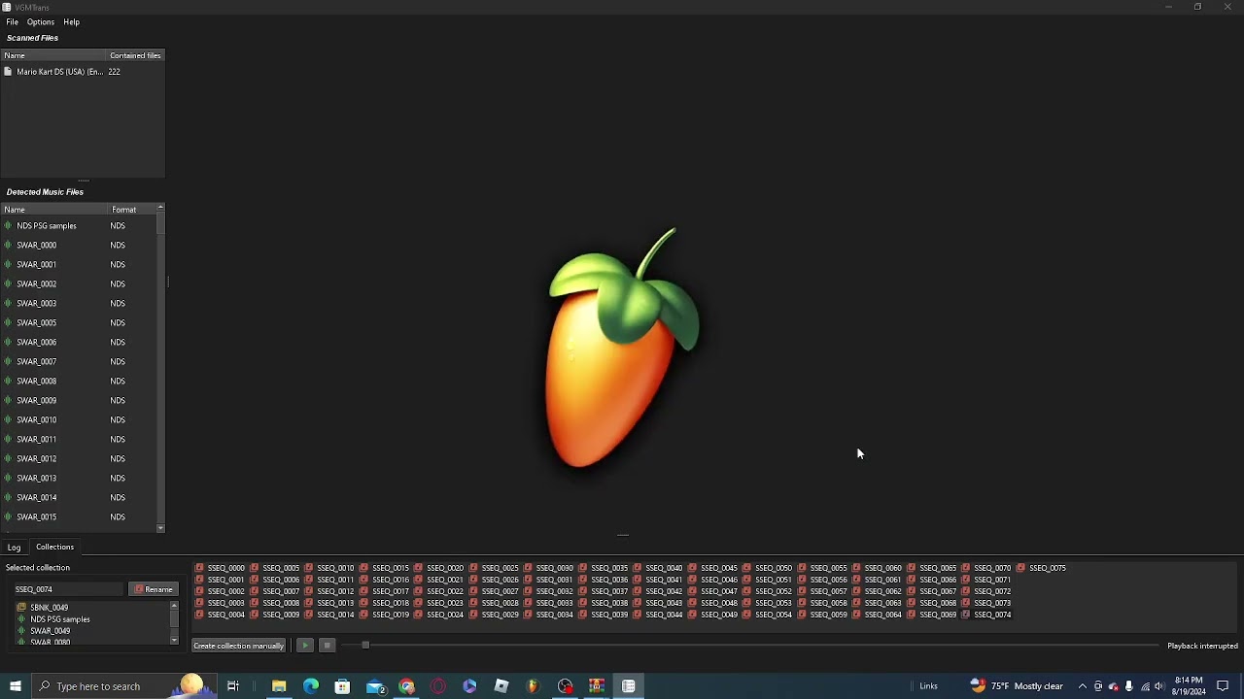Open File Explorer from taskbar
This screenshot has width=1244, height=699.
[x=279, y=686]
